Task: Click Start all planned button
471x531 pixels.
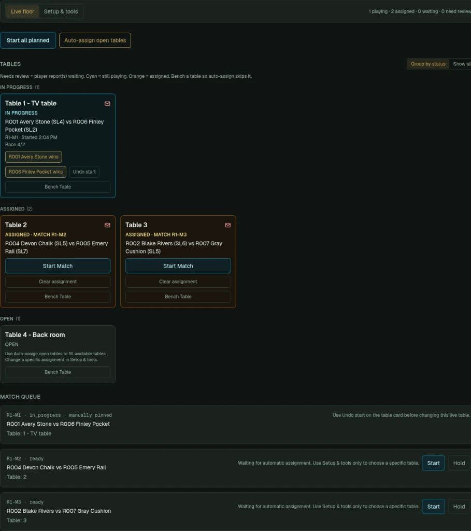Action: pyautogui.click(x=28, y=40)
